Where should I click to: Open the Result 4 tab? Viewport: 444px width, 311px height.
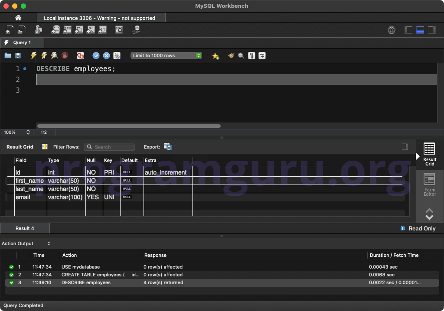[x=25, y=228]
